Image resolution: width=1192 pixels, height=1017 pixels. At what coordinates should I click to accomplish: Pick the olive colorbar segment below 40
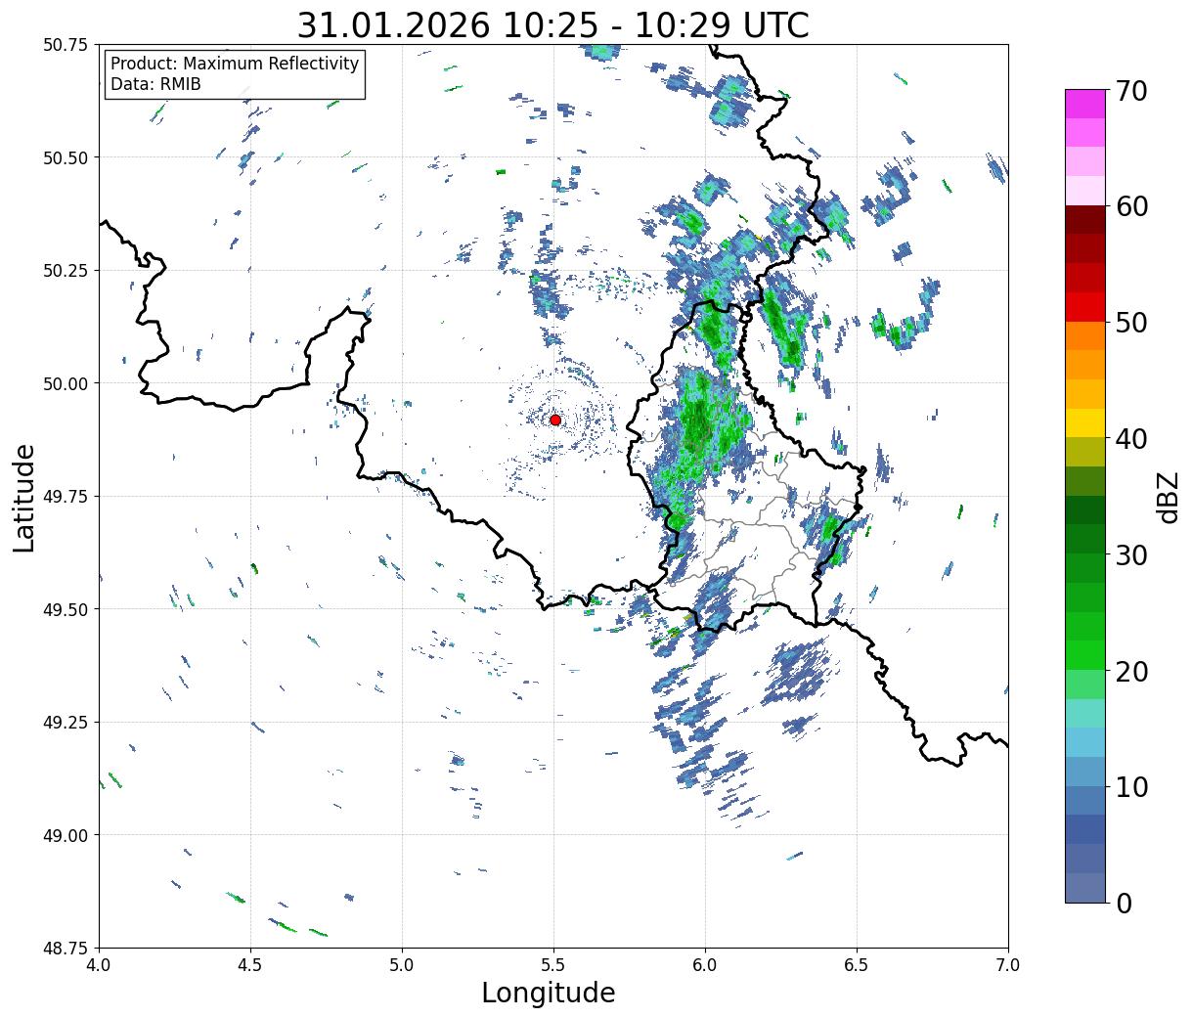[1084, 452]
